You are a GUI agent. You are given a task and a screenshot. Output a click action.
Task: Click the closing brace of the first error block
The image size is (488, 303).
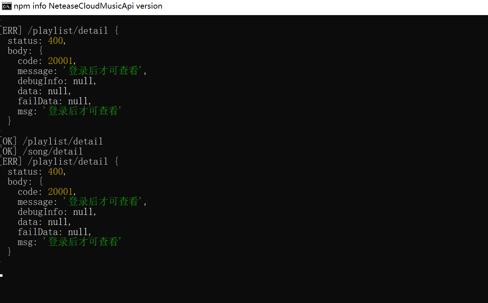click(9, 121)
